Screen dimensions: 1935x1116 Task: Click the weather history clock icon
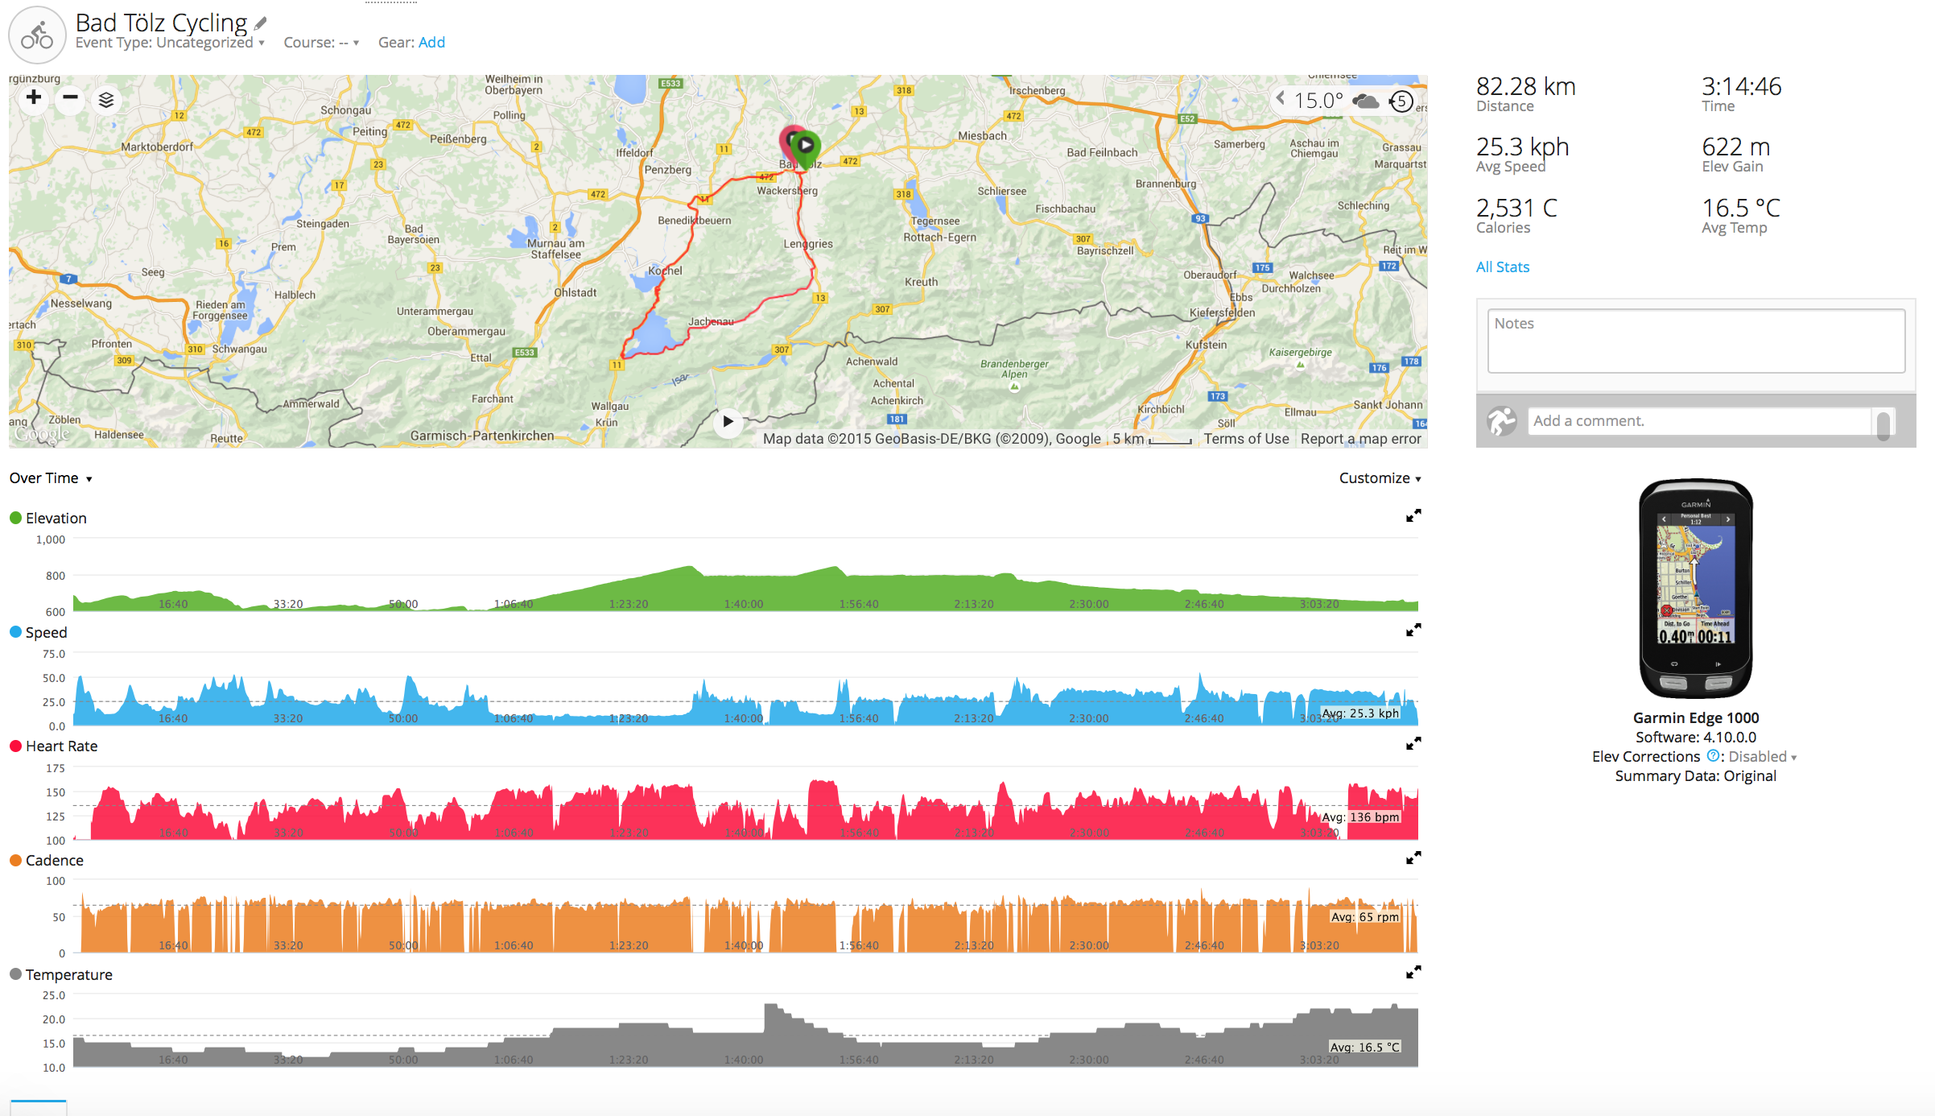tap(1401, 101)
